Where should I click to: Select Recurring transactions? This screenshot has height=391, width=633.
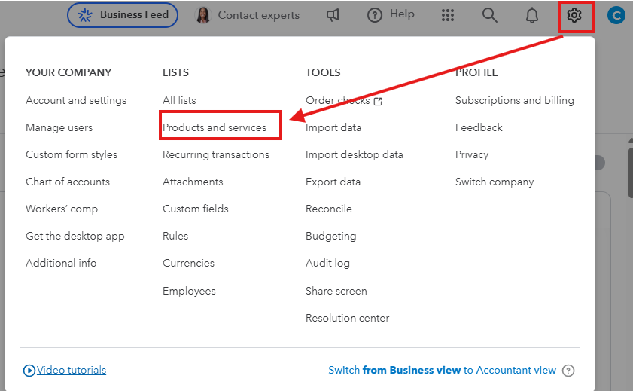click(216, 154)
